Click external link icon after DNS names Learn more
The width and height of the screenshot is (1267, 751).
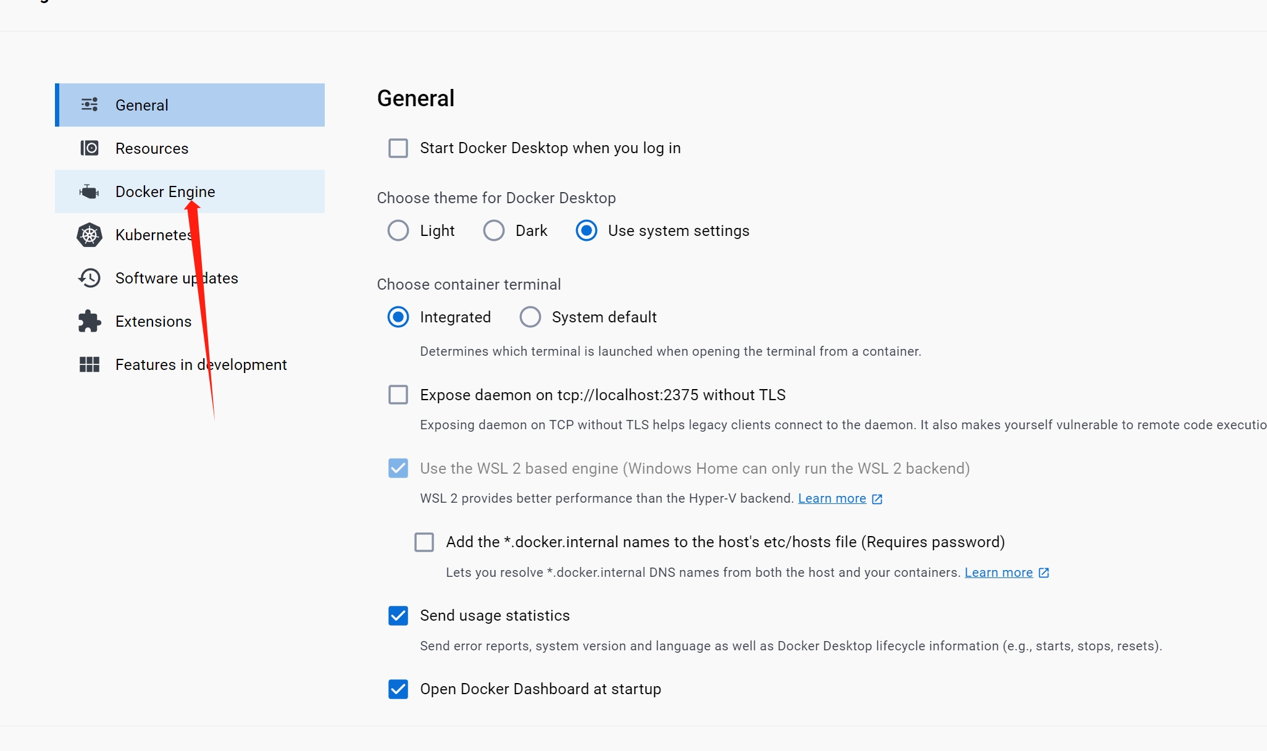(x=1044, y=573)
